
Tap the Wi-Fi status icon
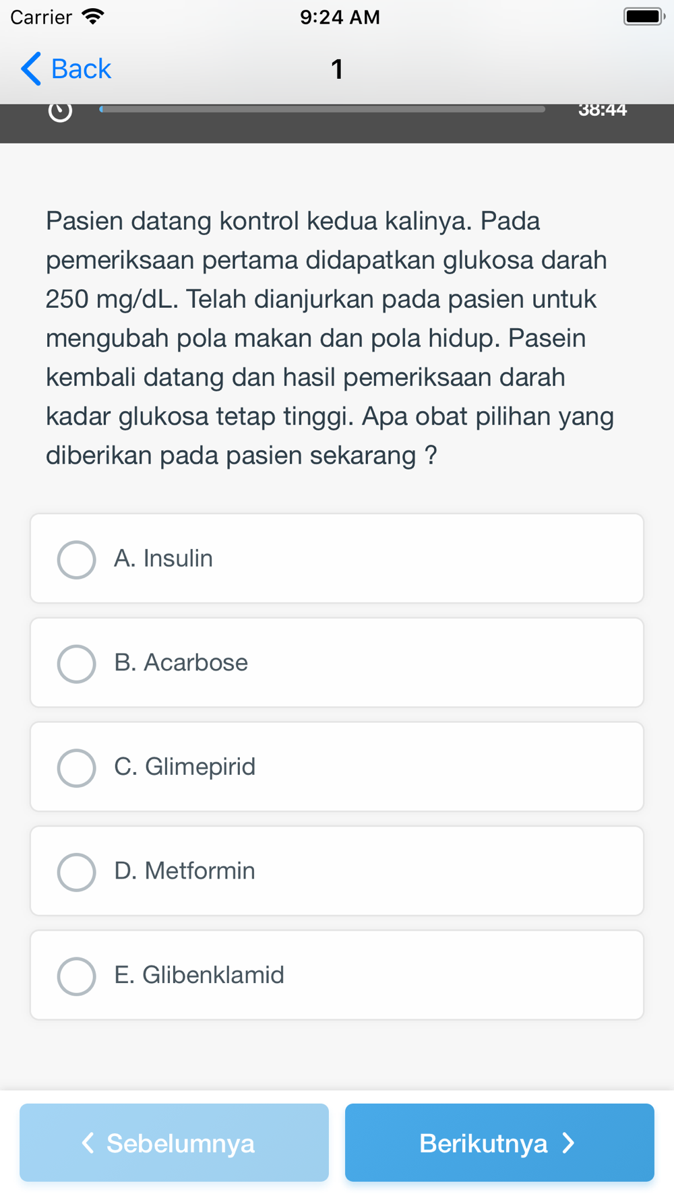[93, 16]
